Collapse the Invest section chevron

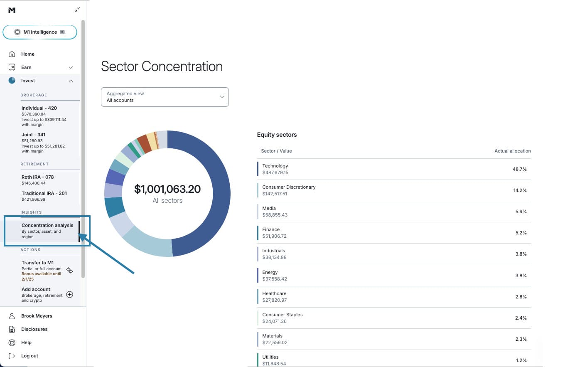click(x=71, y=81)
